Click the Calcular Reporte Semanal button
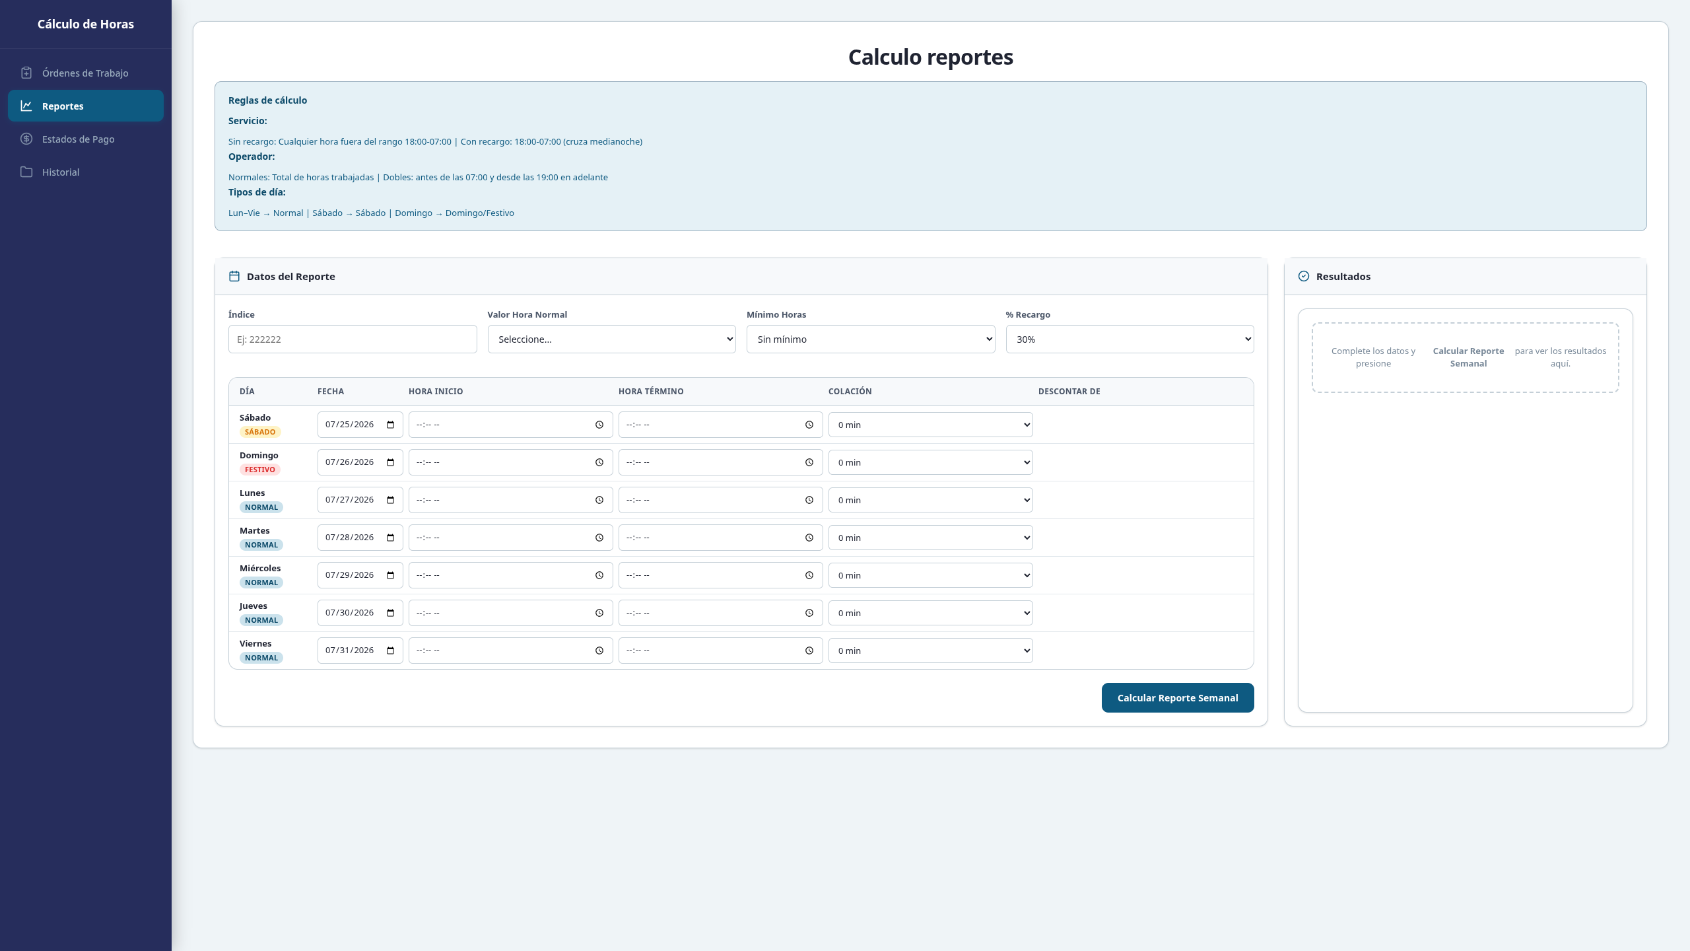 click(x=1178, y=697)
